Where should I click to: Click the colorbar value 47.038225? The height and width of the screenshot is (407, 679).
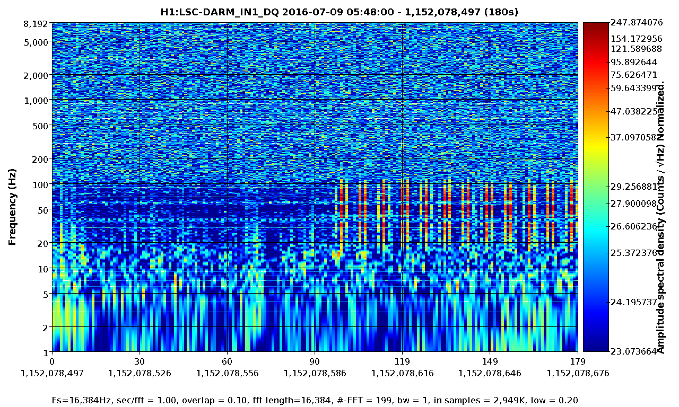coord(634,112)
